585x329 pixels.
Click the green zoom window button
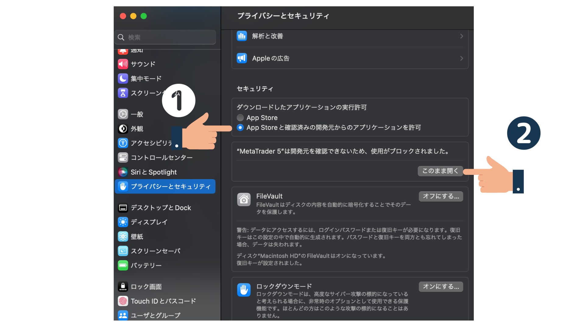(x=144, y=16)
